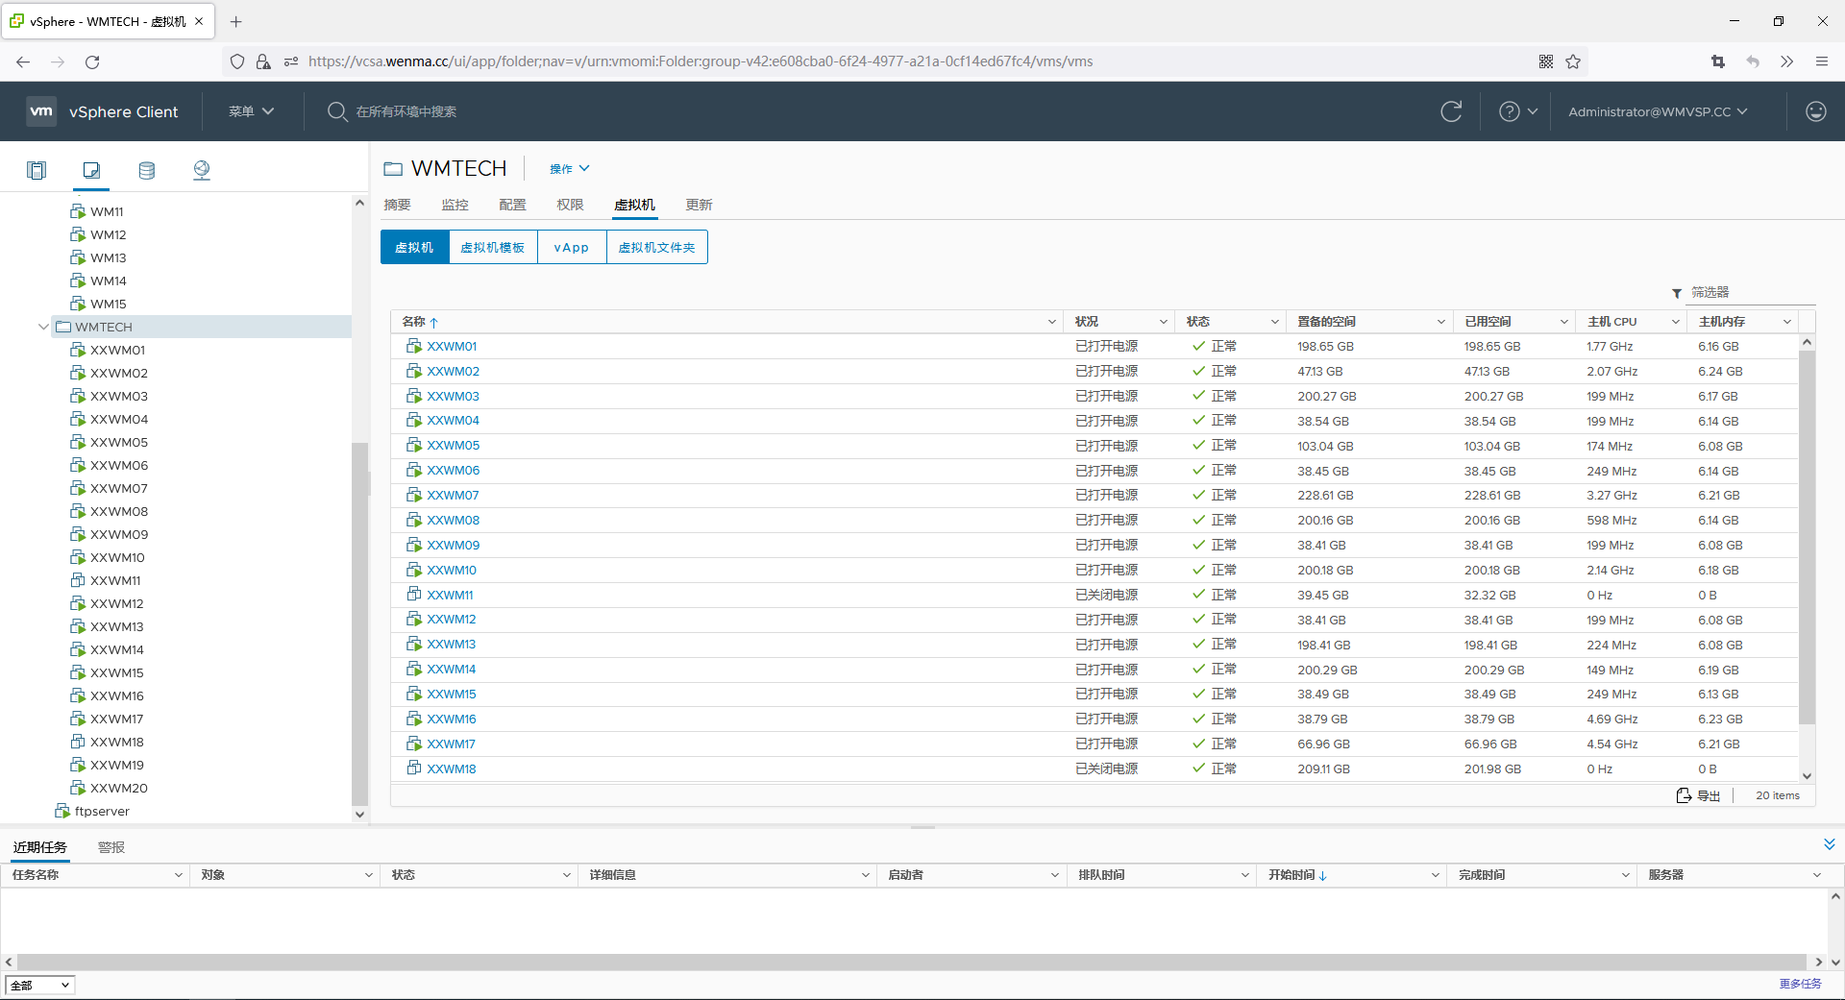Click the vm logo in header

[41, 111]
